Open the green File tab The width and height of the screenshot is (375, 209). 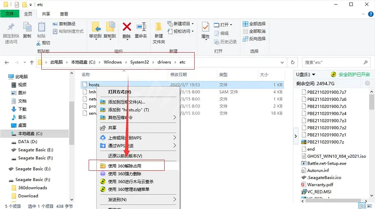pos(10,14)
